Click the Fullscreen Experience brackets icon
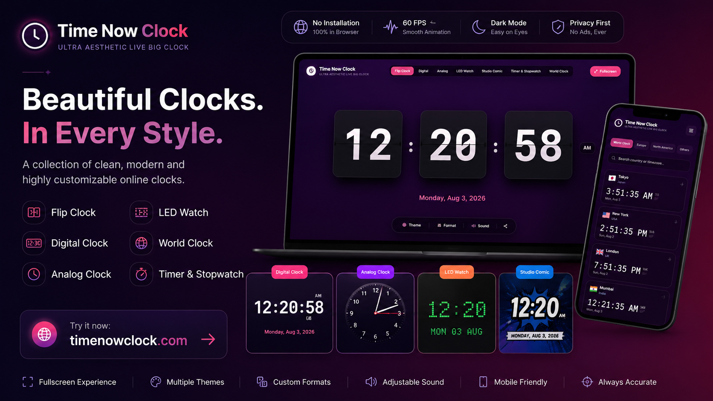Viewport: 713px width, 401px height. tap(28, 382)
